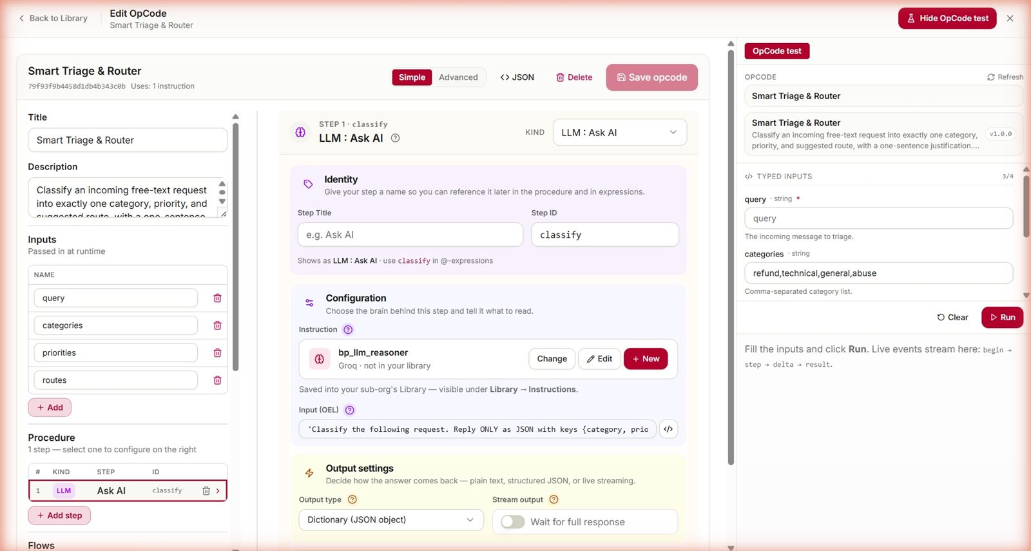Viewport: 1031px width, 551px height.
Task: Save the opcode
Action: pyautogui.click(x=651, y=77)
